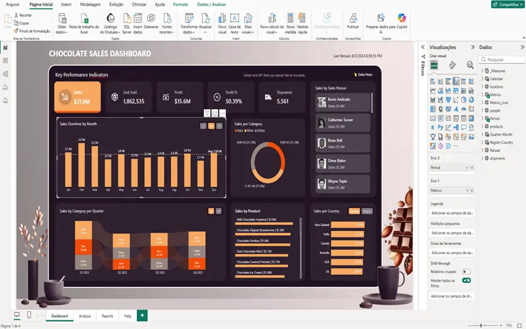Select the highlighted M period button on Sales Overtime
526x329 pixels.
click(x=211, y=126)
